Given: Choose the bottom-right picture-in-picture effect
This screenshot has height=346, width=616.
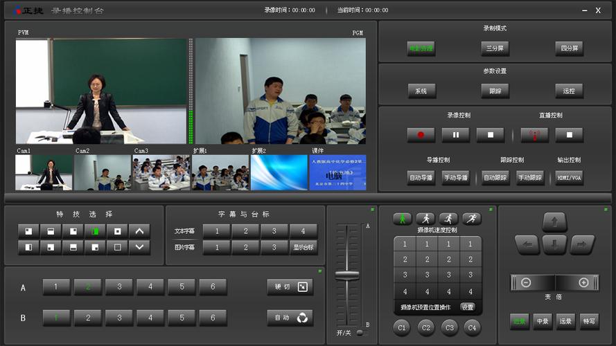Looking at the screenshot, I should (95, 248).
